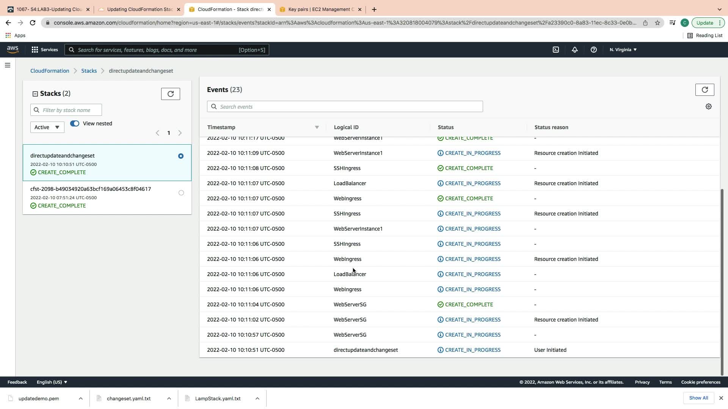The width and height of the screenshot is (728, 409).
Task: Click the Events vertical scrollbar
Action: (x=722, y=280)
